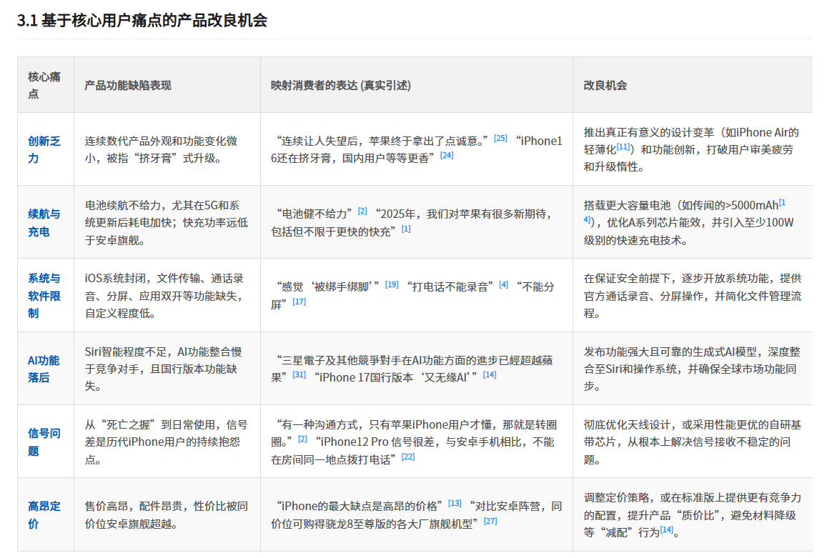Select the cell starting 发布功能强大且可靠
Viewport: 832px width, 558px height.
tap(693, 369)
